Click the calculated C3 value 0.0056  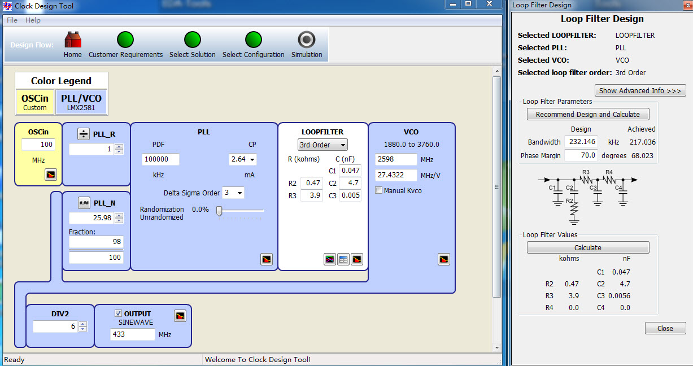click(619, 296)
